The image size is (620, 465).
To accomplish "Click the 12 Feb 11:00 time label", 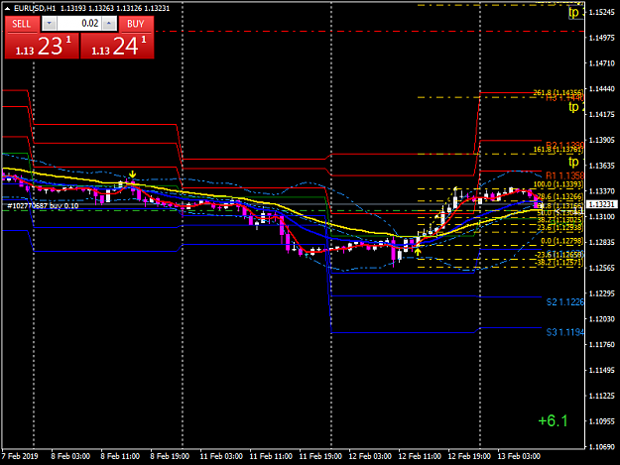I will 420,456.
